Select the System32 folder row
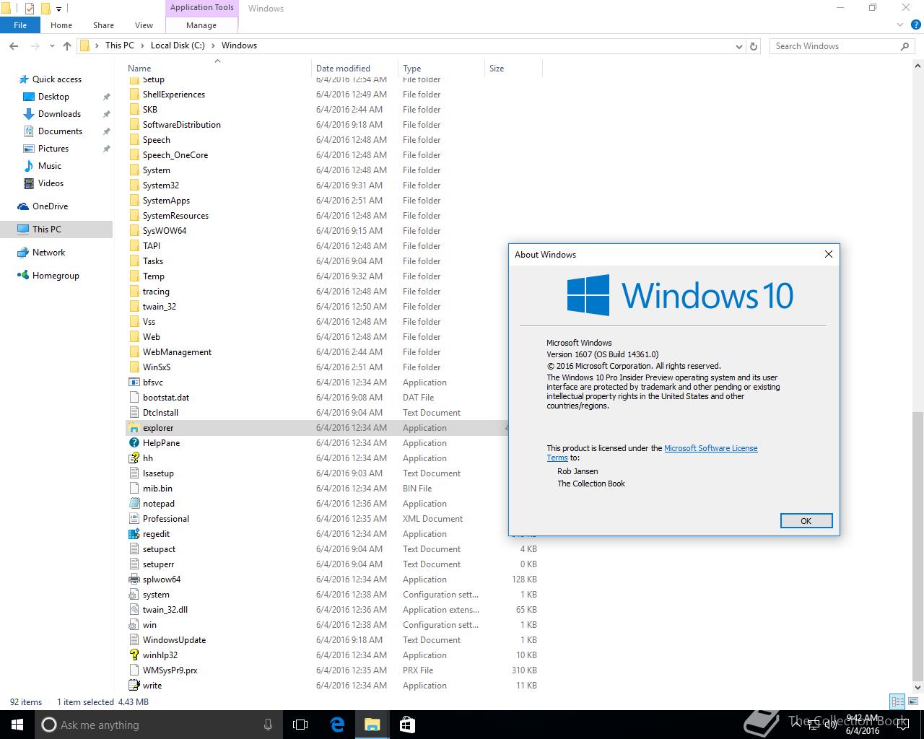Screen dimensions: 924x739 [x=334, y=185]
